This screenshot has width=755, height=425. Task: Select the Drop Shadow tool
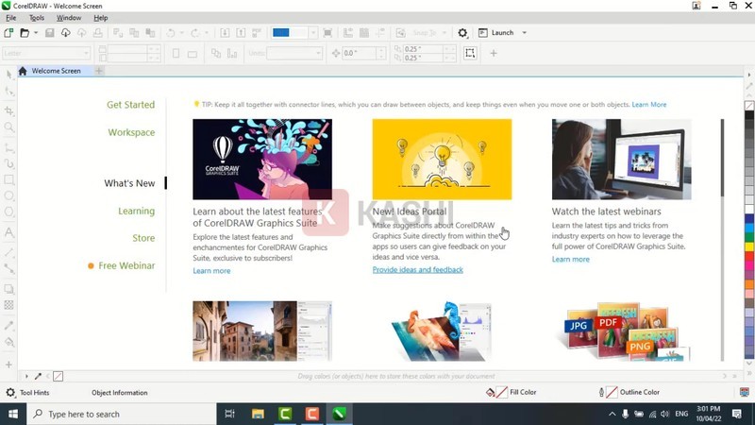8,289
